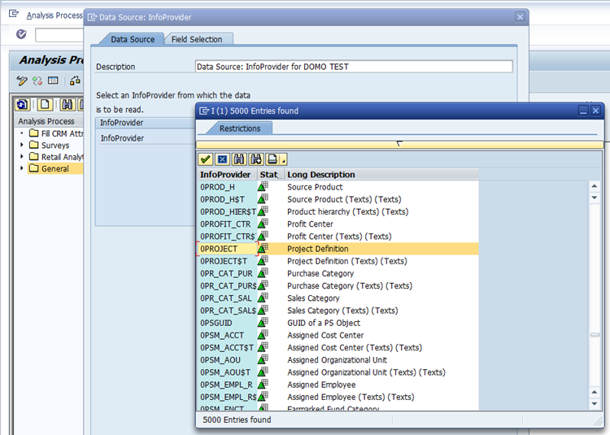This screenshot has width=610, height=435.
Task: Click the Find binoculars icon in entries popup
Action: tap(239, 159)
